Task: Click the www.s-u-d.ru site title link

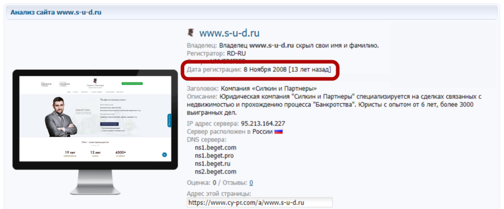Action: click(x=229, y=33)
